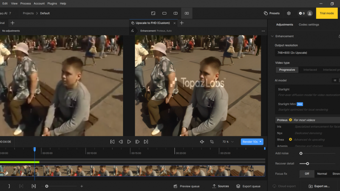Open Presets
Image resolution: width=340 pixels, height=191 pixels.
[x=272, y=13]
